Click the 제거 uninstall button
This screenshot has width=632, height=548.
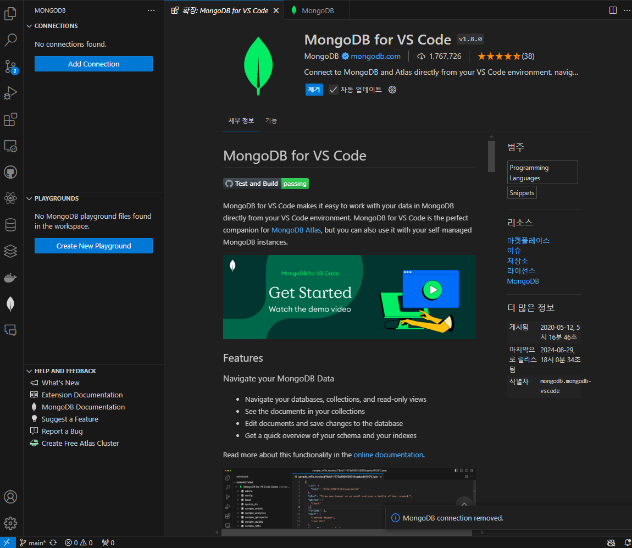tap(314, 90)
